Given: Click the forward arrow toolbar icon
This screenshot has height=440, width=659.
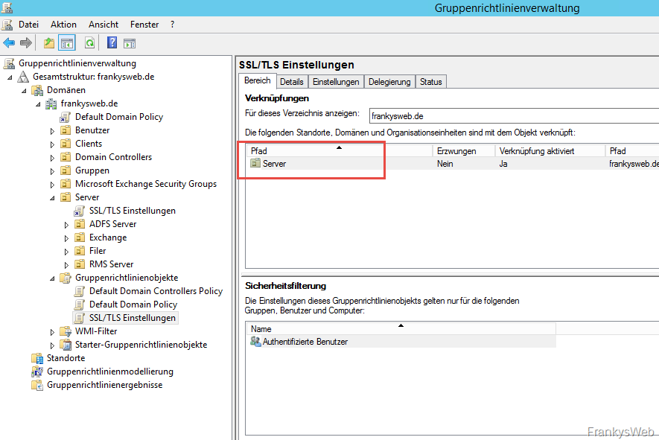Looking at the screenshot, I should [x=25, y=43].
